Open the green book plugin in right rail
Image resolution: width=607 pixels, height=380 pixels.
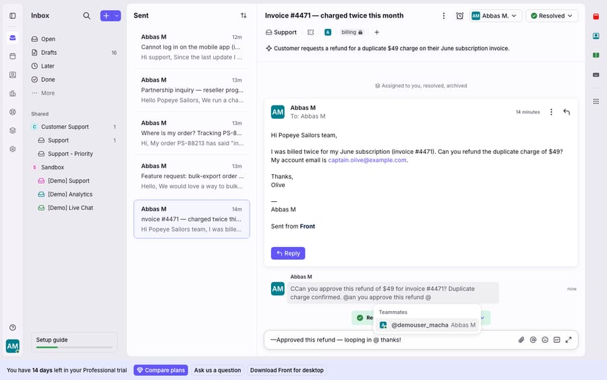click(596, 55)
